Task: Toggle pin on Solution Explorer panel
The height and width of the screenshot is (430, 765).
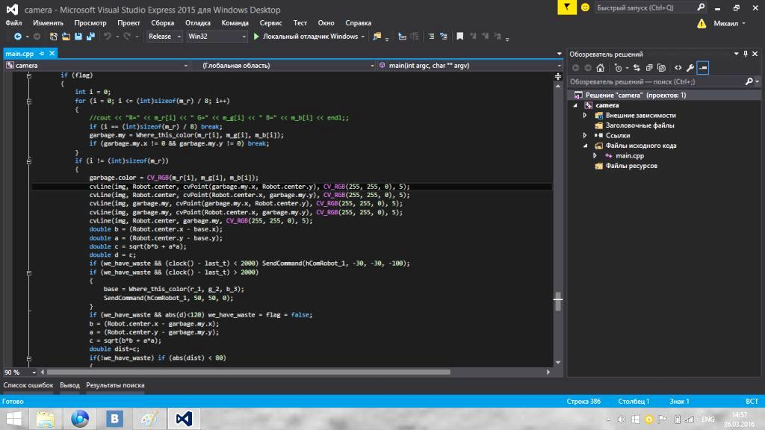Action: coord(746,54)
